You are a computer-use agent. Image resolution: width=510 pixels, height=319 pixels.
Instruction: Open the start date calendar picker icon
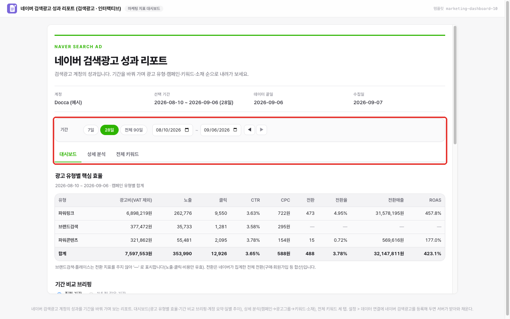click(187, 130)
